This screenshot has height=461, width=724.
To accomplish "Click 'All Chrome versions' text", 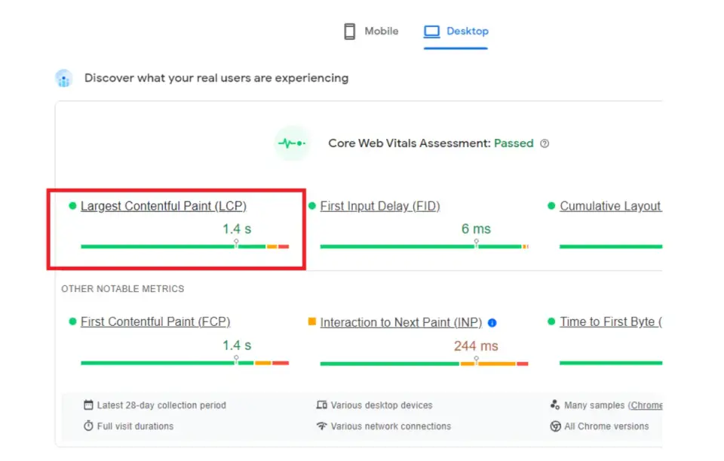I will coord(606,426).
